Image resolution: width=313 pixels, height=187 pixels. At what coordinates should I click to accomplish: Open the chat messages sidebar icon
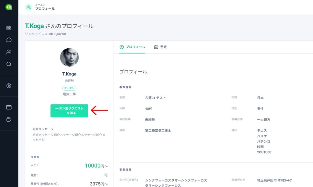point(9,40)
